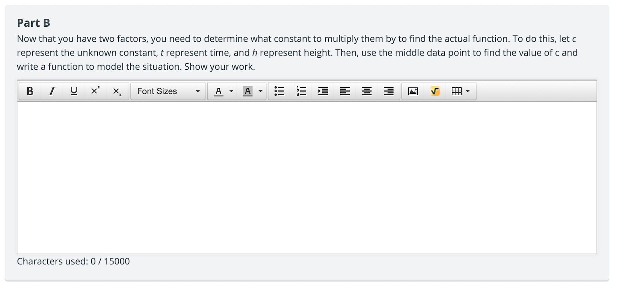Click inside the answer text area
619x294 pixels.
pos(307,178)
